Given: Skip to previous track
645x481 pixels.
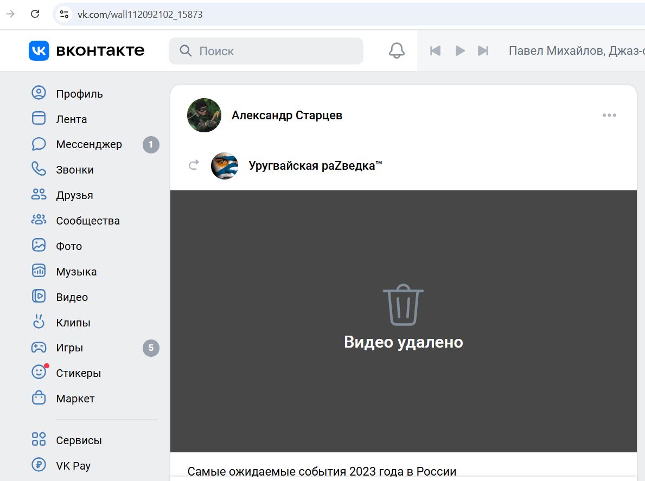Looking at the screenshot, I should point(435,50).
